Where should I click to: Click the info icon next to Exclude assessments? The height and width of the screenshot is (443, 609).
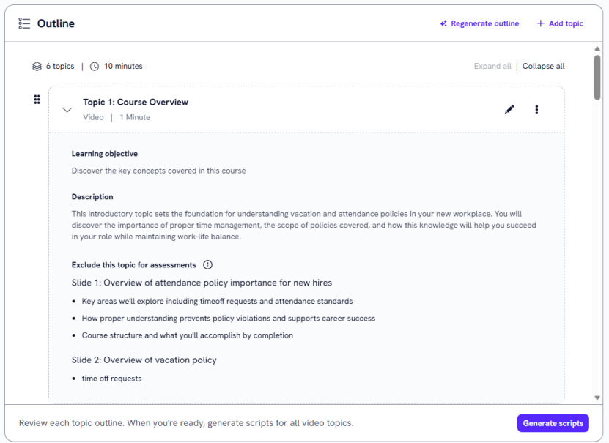point(207,265)
